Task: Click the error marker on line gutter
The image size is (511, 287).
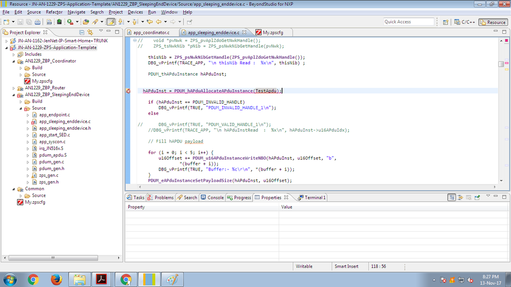Action: point(128,91)
